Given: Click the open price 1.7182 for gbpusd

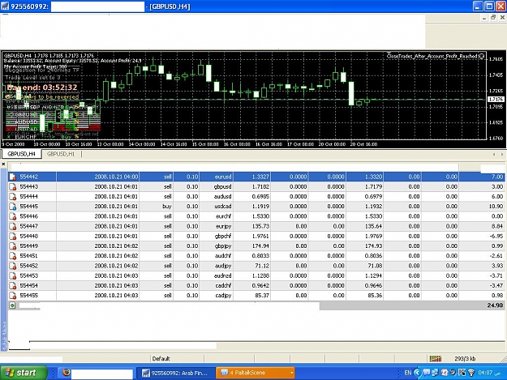Looking at the screenshot, I should pyautogui.click(x=260, y=186).
